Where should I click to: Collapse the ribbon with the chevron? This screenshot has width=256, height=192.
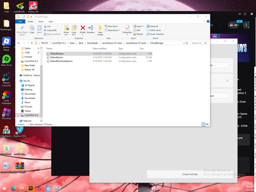click(204, 22)
